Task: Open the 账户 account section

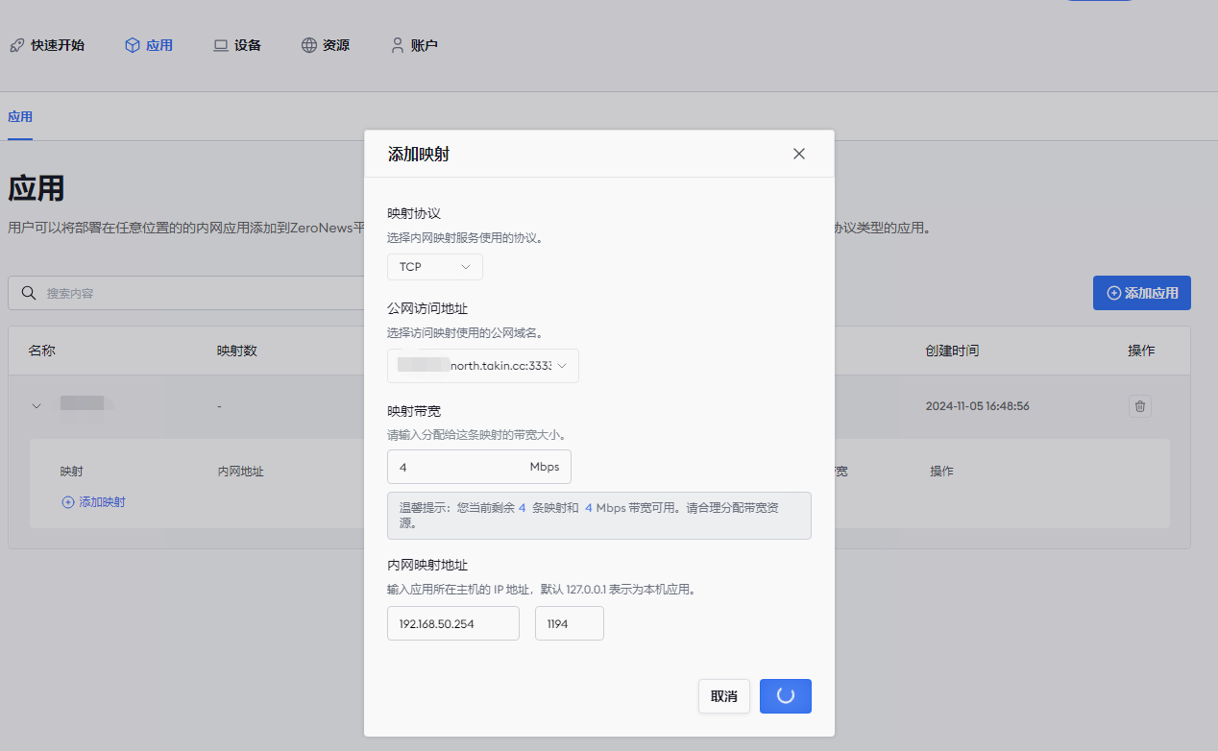Action: (x=414, y=45)
